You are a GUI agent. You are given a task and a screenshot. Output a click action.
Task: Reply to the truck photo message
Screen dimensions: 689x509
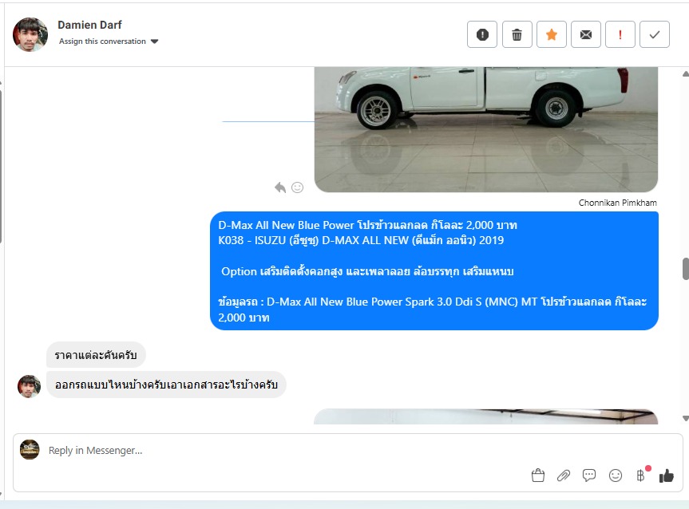pyautogui.click(x=280, y=187)
